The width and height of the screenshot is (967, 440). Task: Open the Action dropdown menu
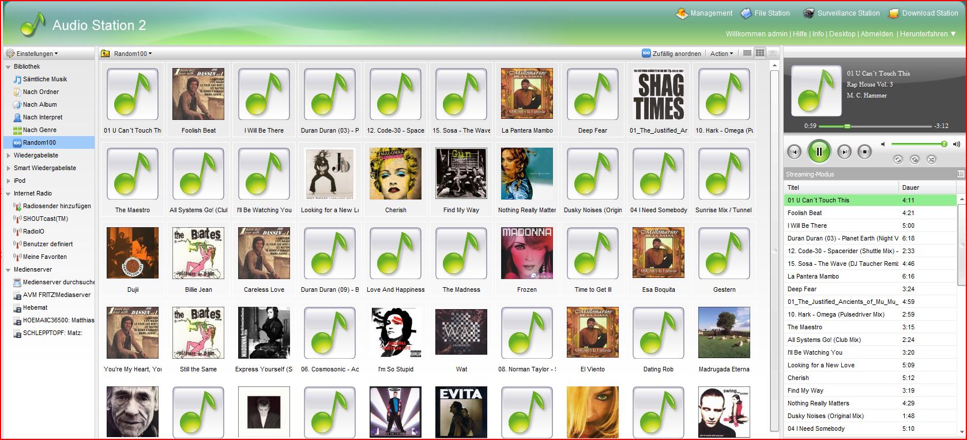coord(721,54)
